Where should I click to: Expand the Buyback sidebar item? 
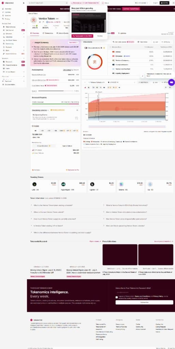(x=24, y=47)
